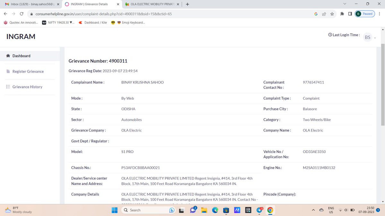
Task: Click the Google icon in address bar
Action: (x=316, y=14)
